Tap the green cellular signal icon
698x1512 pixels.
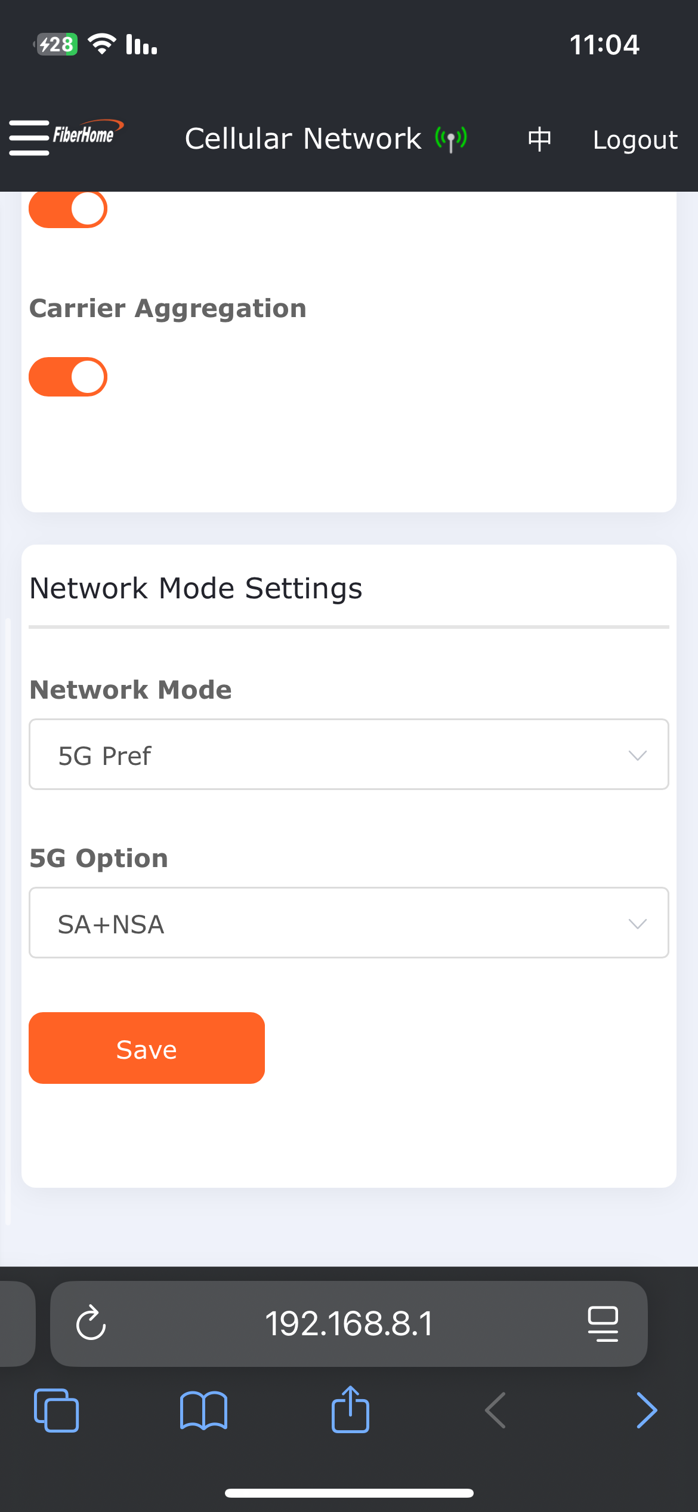pos(451,139)
